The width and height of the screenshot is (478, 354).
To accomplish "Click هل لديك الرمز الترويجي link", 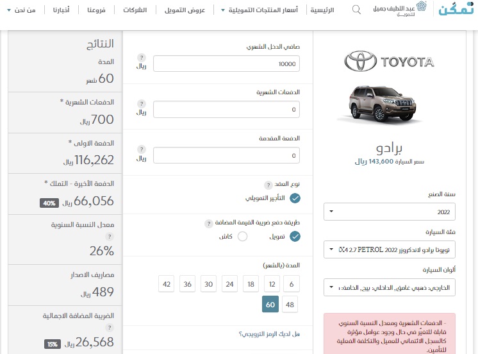I will coord(269,334).
